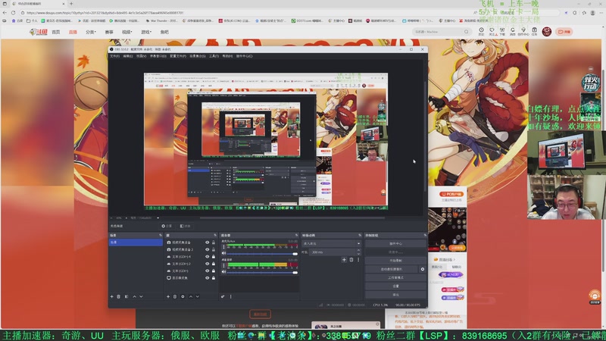Hide 显示器采集 source with eye
Screen dimensions: 606x341
point(207,277)
